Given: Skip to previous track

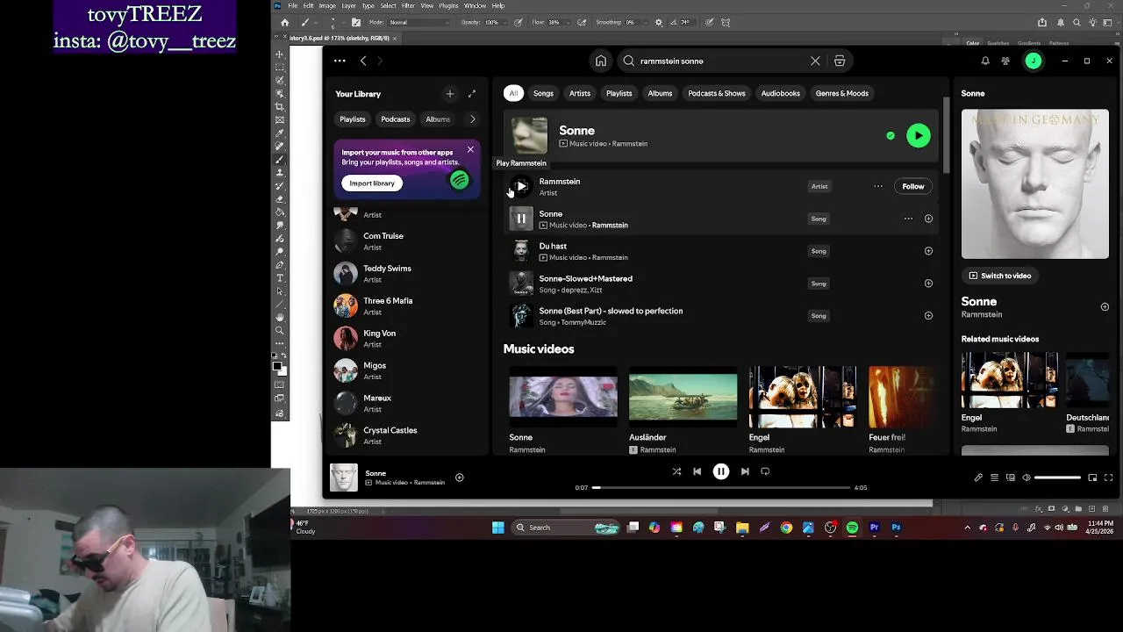Looking at the screenshot, I should click(x=697, y=471).
